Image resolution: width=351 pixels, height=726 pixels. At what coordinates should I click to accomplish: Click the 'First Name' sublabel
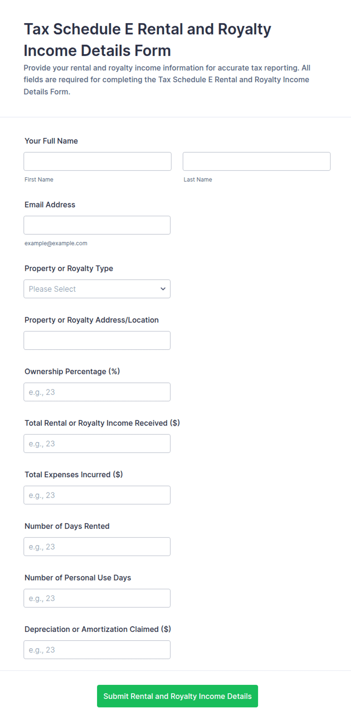coord(39,180)
